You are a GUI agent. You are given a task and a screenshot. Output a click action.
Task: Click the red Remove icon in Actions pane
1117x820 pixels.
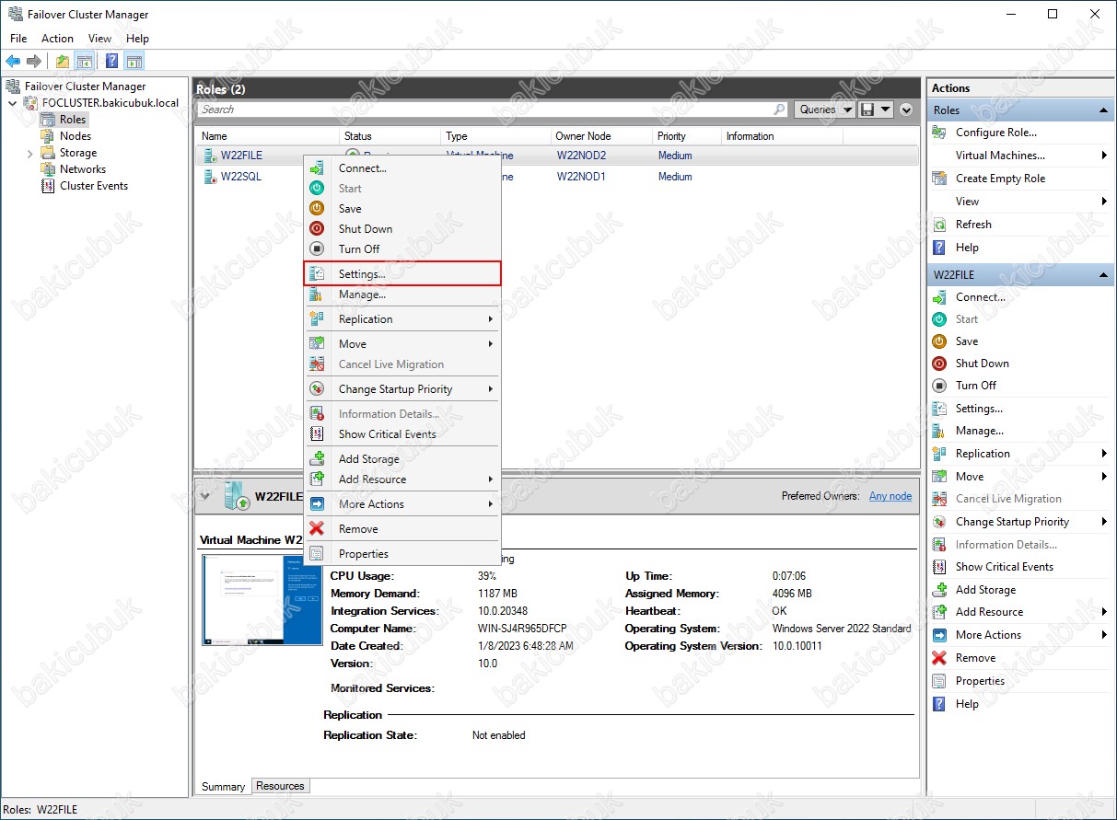pyautogui.click(x=939, y=658)
